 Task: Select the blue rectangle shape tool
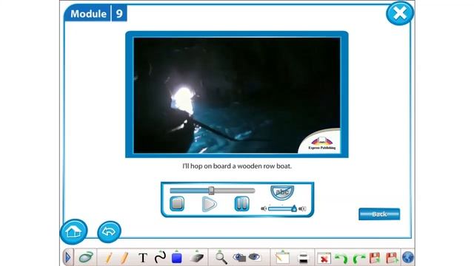pyautogui.click(x=176, y=258)
